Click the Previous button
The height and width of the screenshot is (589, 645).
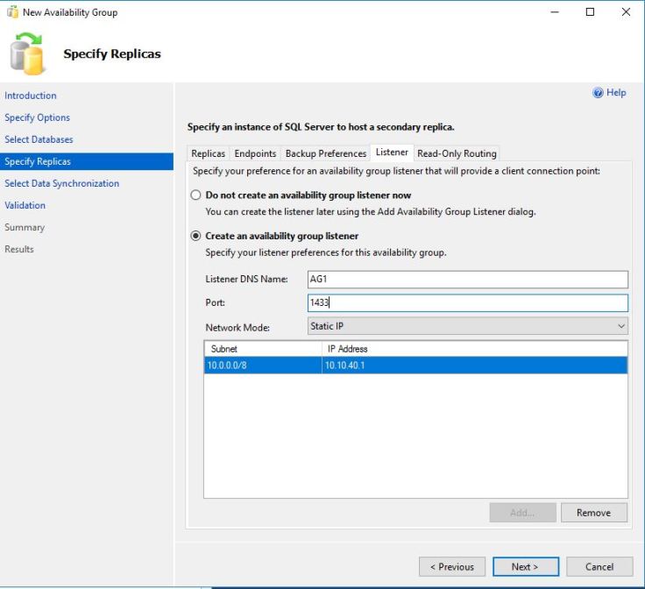click(x=452, y=566)
